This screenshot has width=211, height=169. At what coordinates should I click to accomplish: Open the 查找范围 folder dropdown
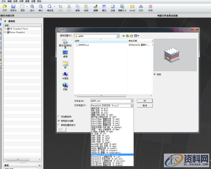[118, 35]
